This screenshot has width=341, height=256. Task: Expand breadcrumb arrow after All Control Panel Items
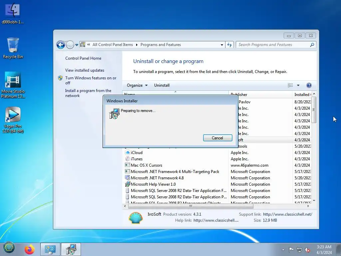(x=137, y=45)
